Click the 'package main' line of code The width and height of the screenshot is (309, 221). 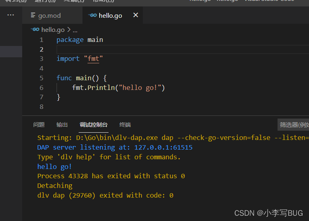coord(80,40)
